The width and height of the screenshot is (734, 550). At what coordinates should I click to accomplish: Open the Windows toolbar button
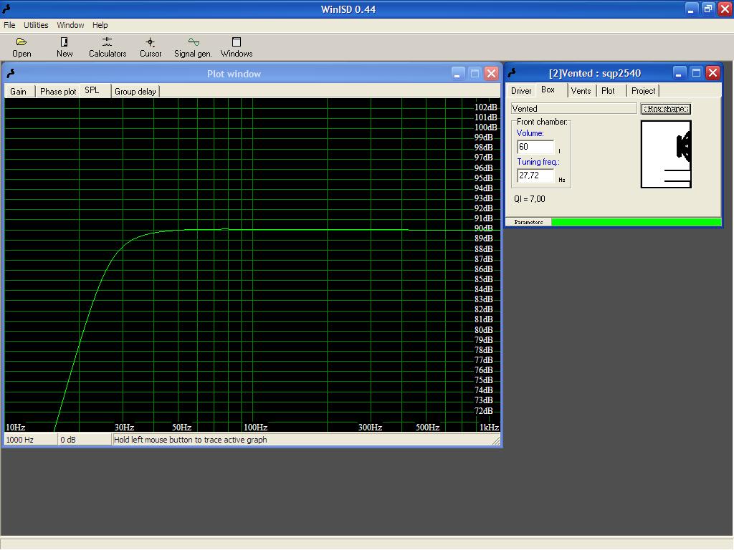[237, 47]
